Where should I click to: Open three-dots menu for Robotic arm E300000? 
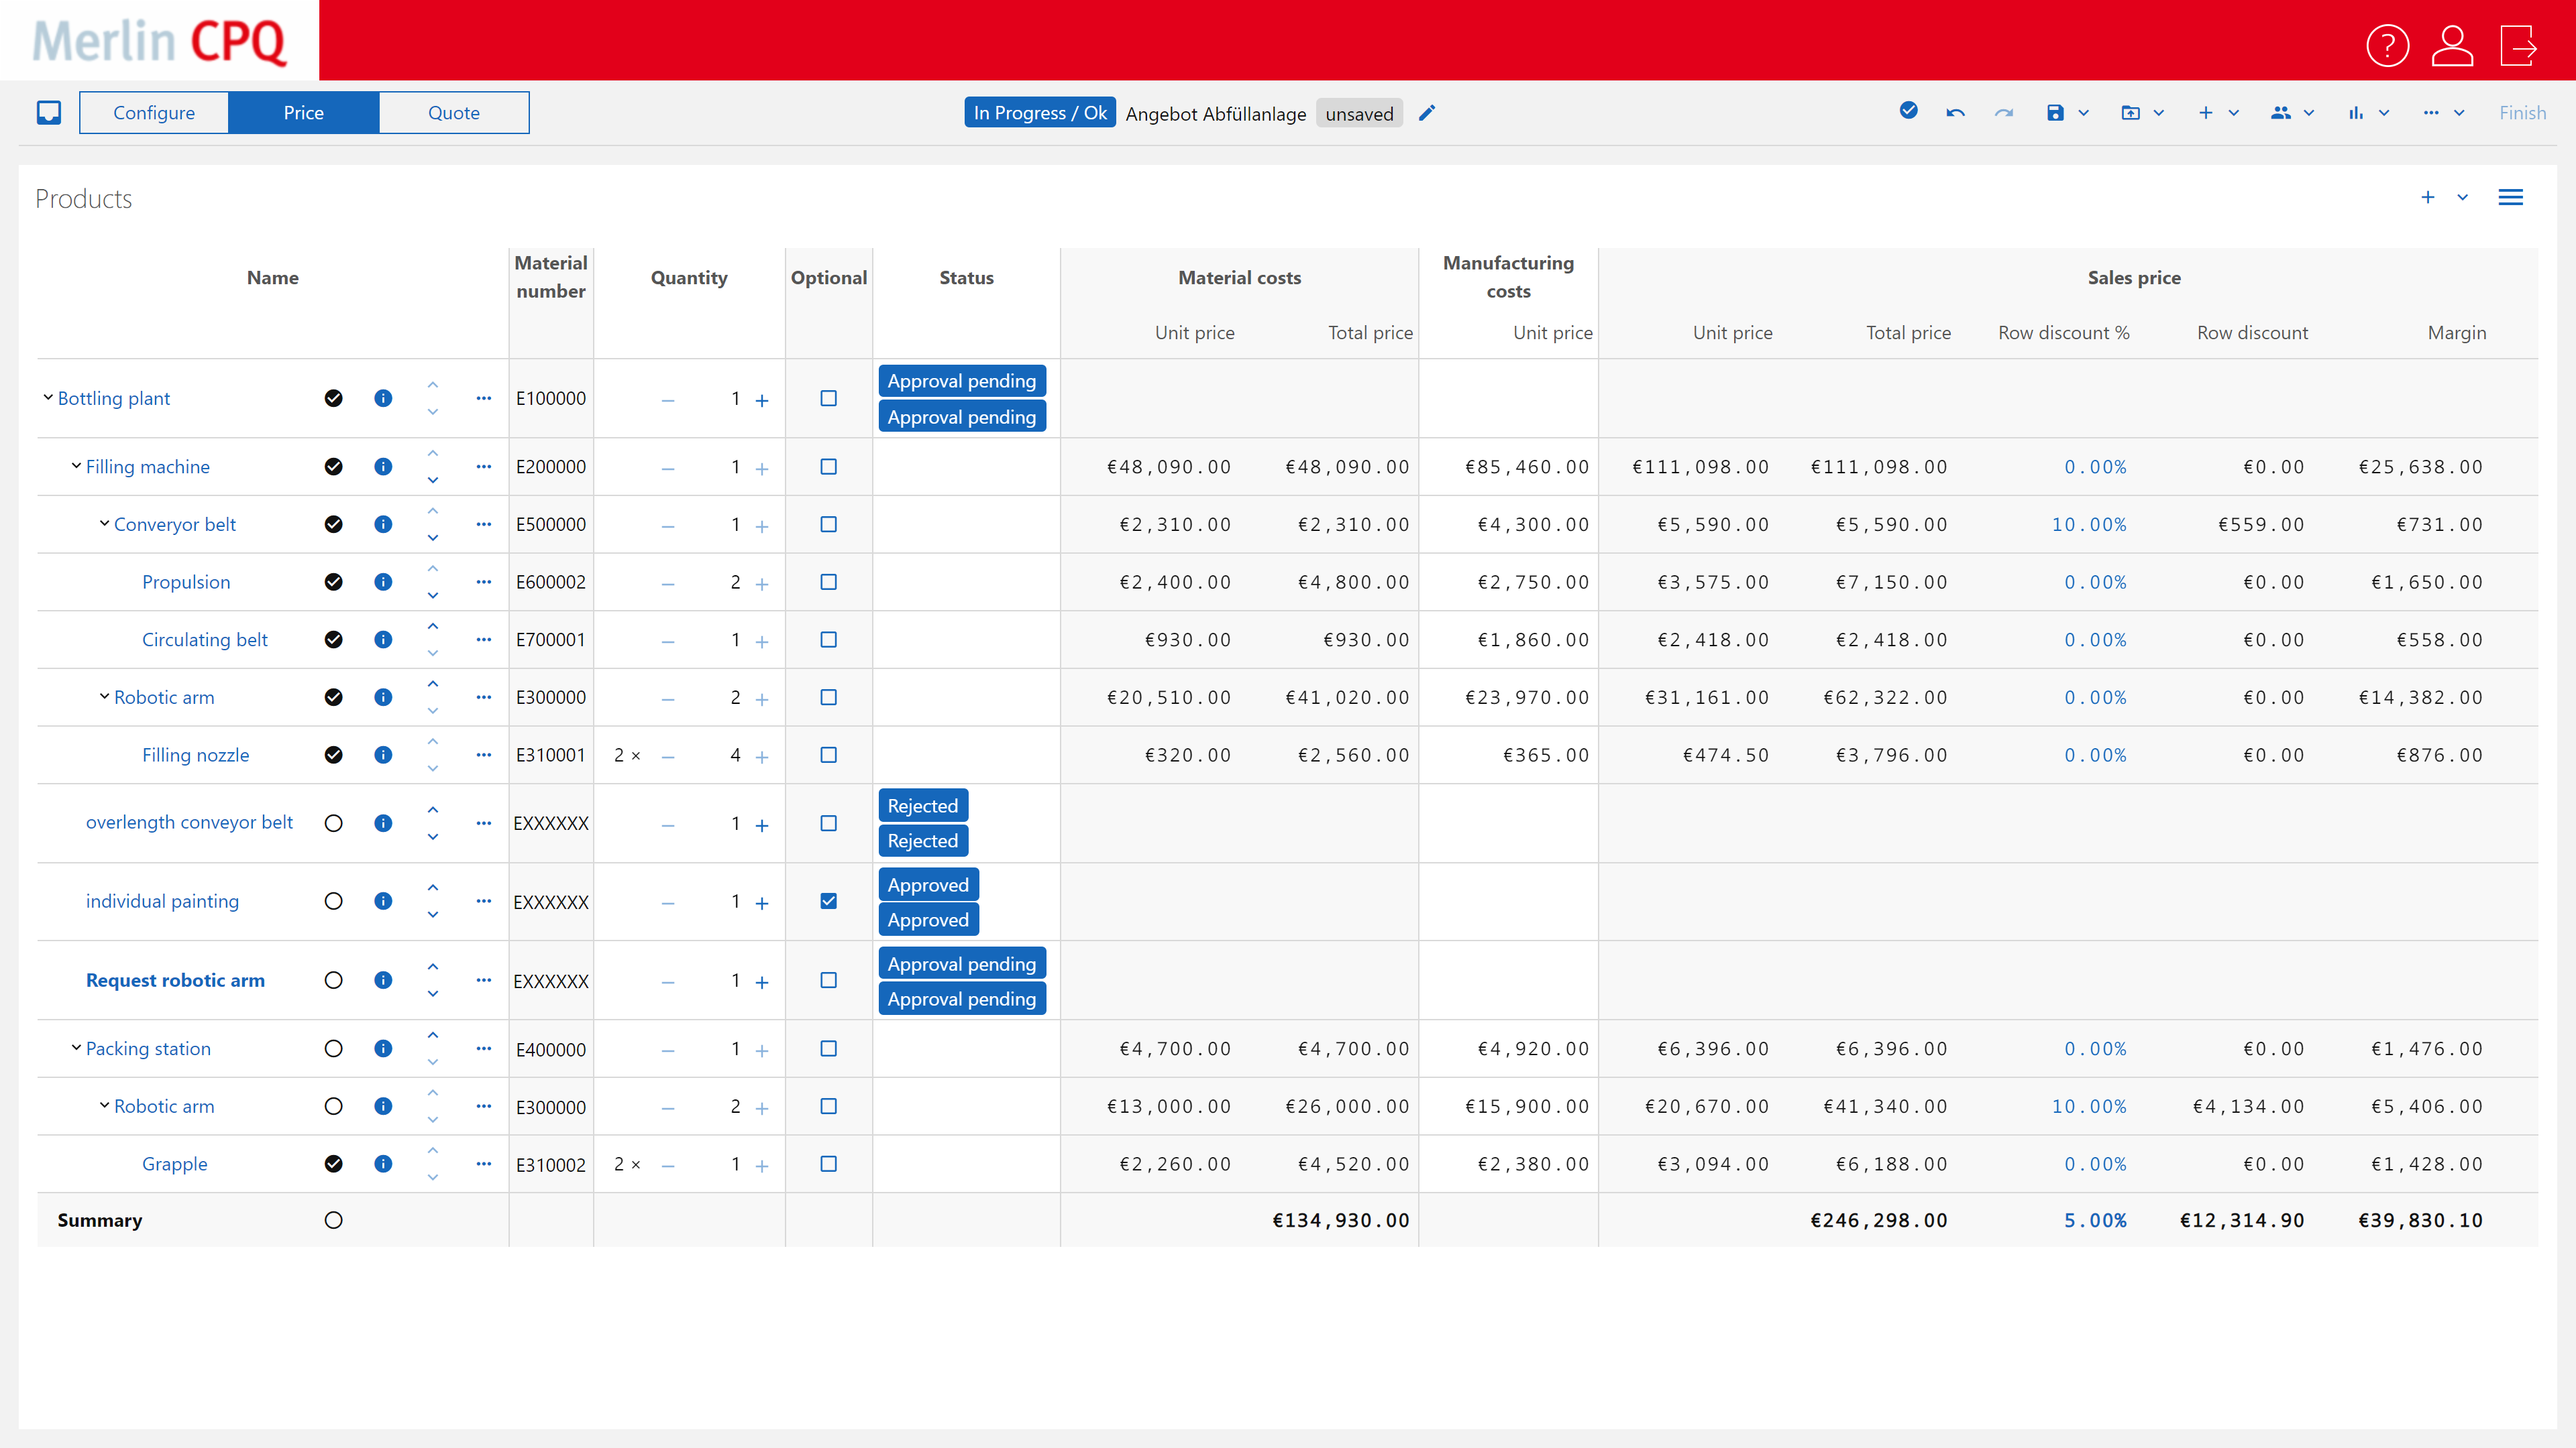(x=484, y=697)
